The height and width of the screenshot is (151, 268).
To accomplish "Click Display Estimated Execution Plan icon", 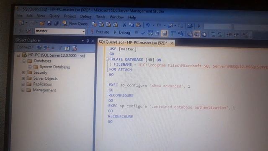I will click(150, 33).
